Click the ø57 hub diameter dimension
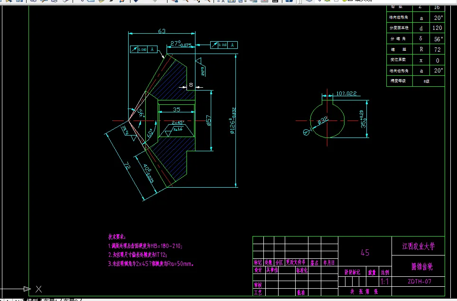The width and height of the screenshot is (457, 301). 209,120
